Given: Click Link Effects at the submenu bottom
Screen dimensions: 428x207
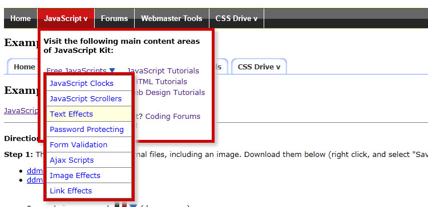Looking at the screenshot, I should coord(89,191).
